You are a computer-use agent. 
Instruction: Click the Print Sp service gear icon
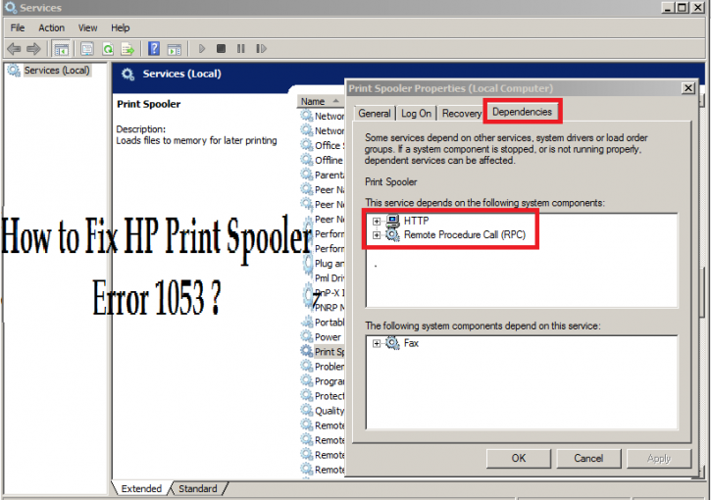click(307, 351)
